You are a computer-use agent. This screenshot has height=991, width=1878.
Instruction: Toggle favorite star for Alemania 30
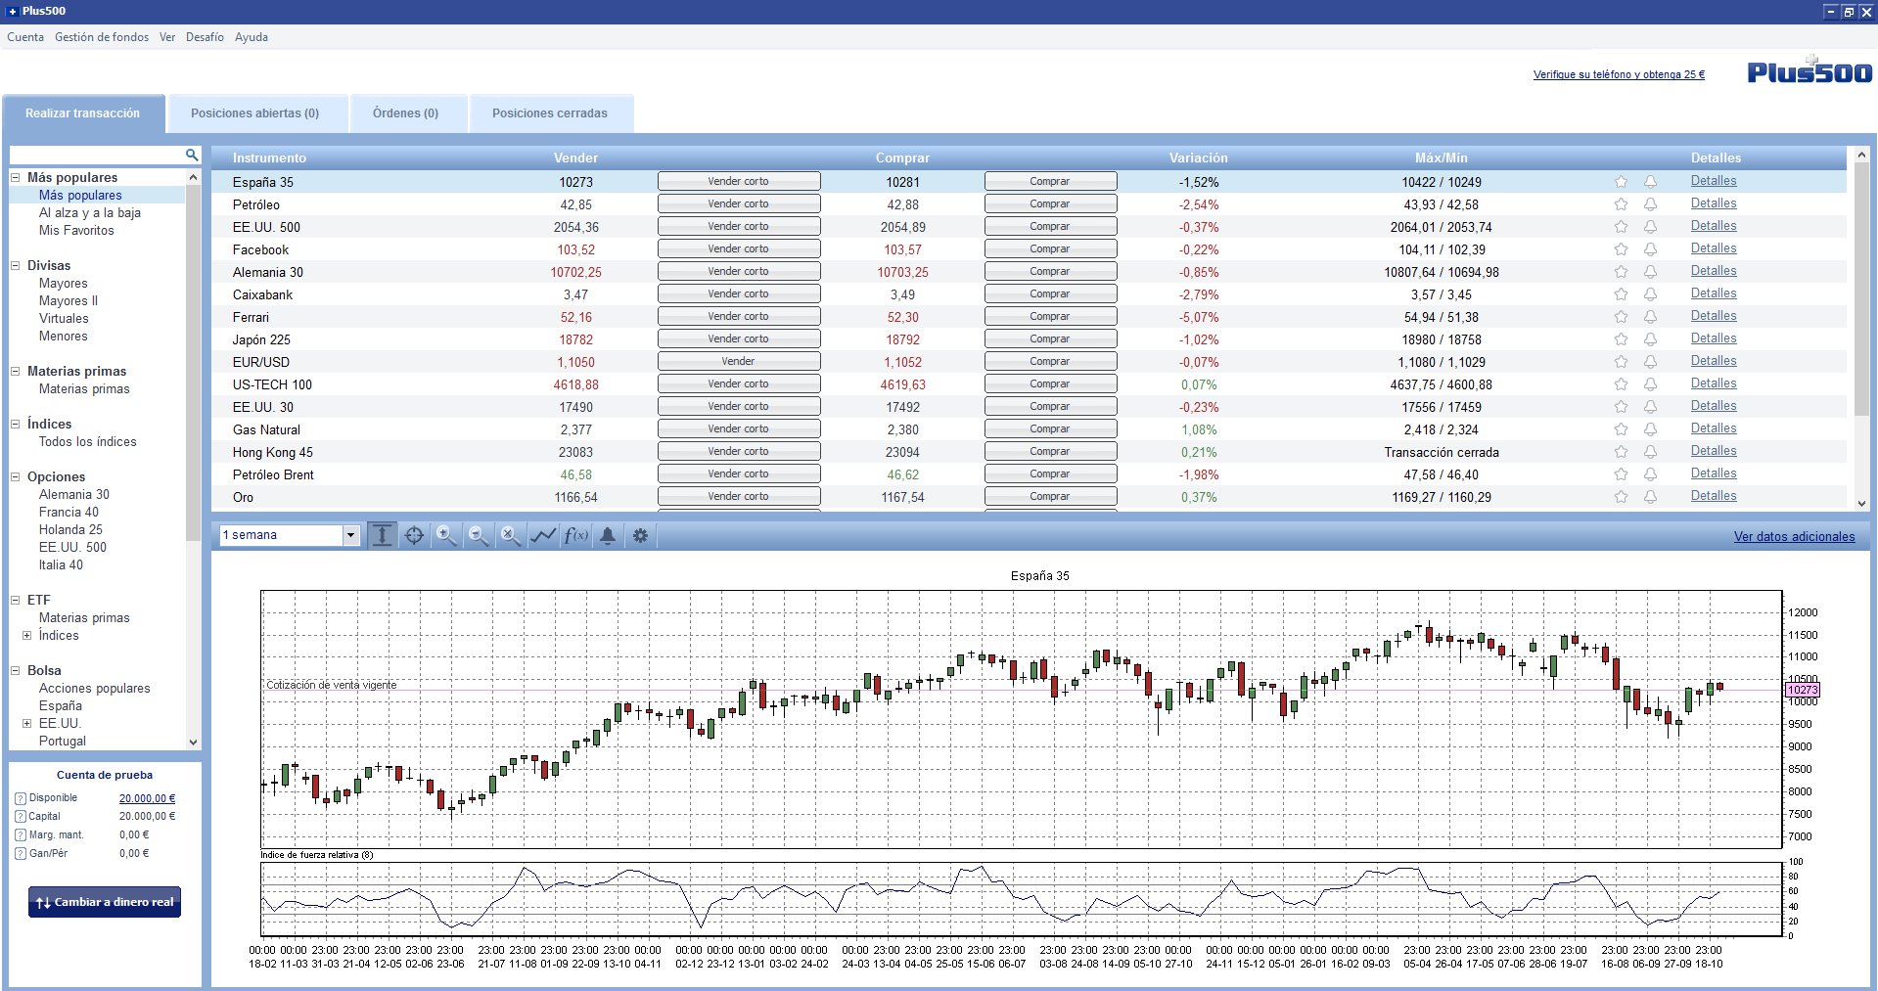[1621, 272]
